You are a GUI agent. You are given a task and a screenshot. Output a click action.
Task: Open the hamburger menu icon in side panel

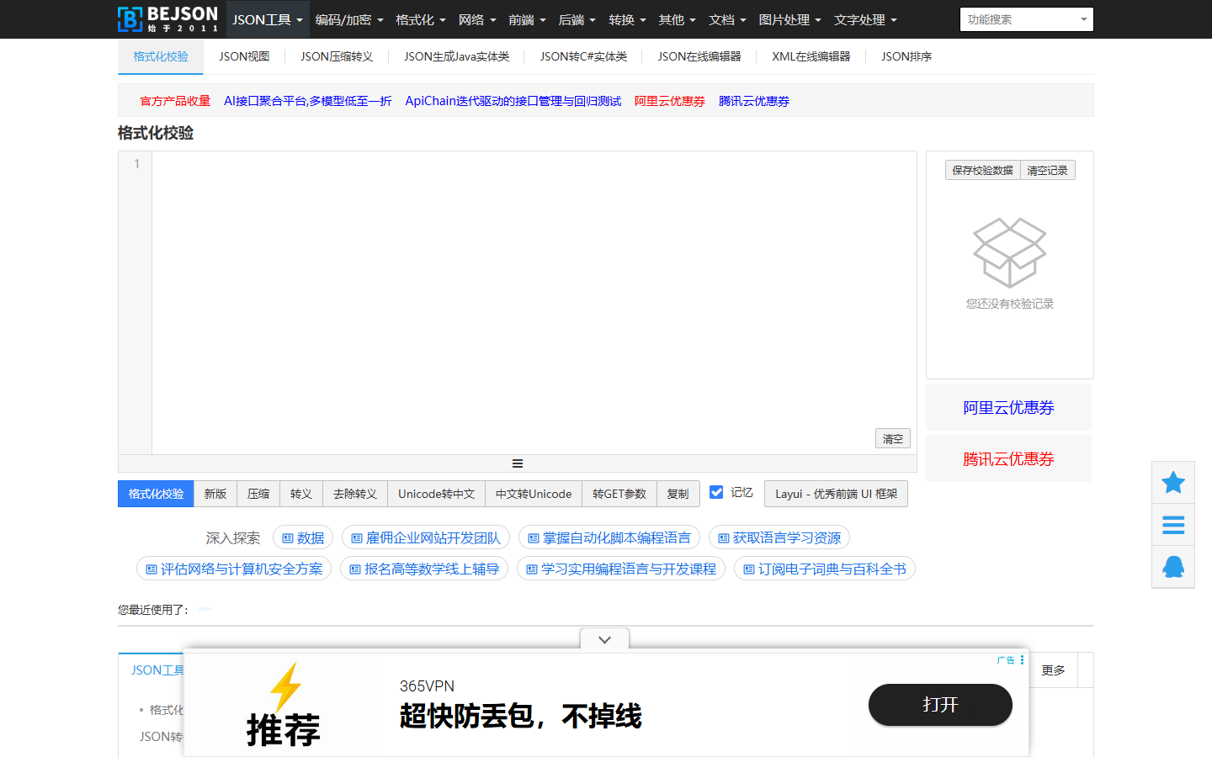click(x=1173, y=525)
